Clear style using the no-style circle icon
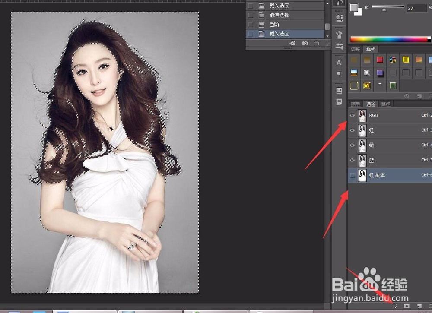 tap(407, 96)
